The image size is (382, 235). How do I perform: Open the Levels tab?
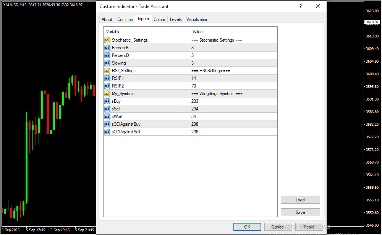point(176,19)
